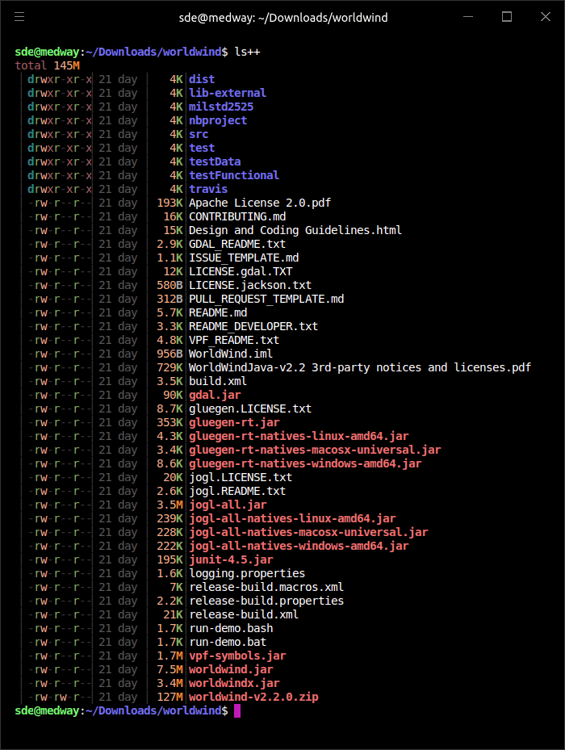Click 'CONTRIBUTING.md' file name
Viewport: 565px width, 750px height.
coord(237,216)
